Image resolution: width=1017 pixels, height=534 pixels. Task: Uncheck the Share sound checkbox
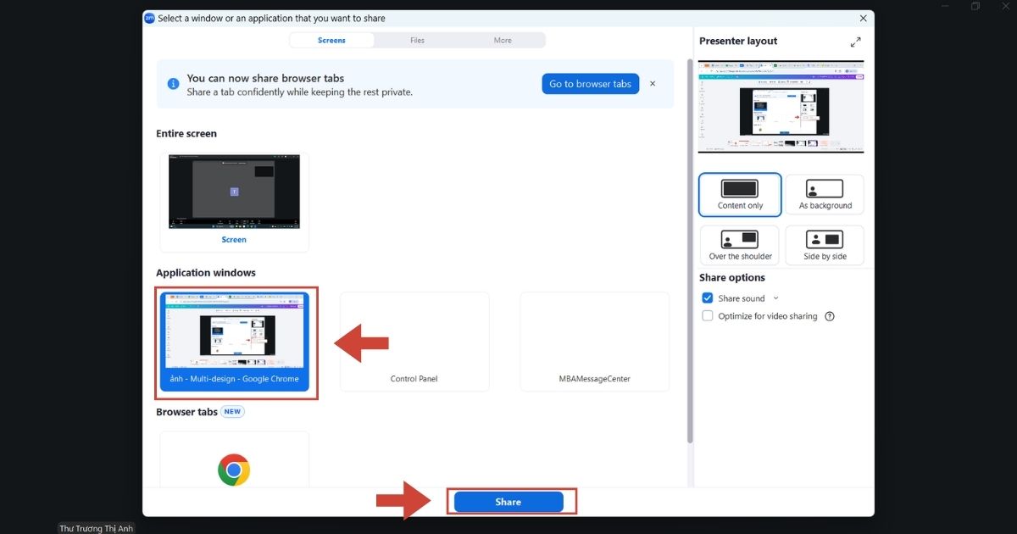708,298
